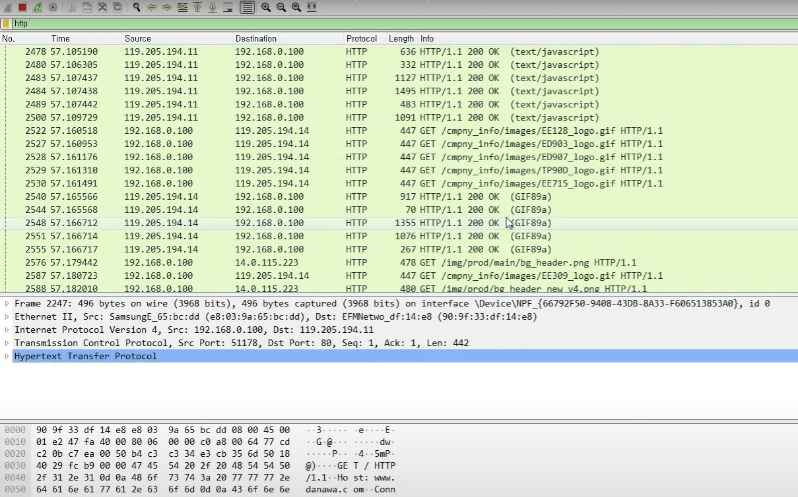Select packet 2489 row
The image size is (798, 497).
pos(399,104)
